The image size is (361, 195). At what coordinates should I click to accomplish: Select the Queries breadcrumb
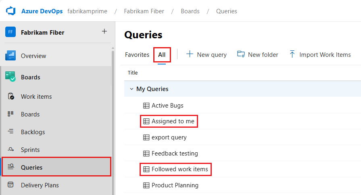[x=227, y=11]
